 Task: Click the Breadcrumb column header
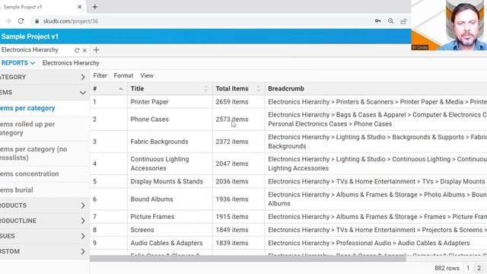(286, 88)
